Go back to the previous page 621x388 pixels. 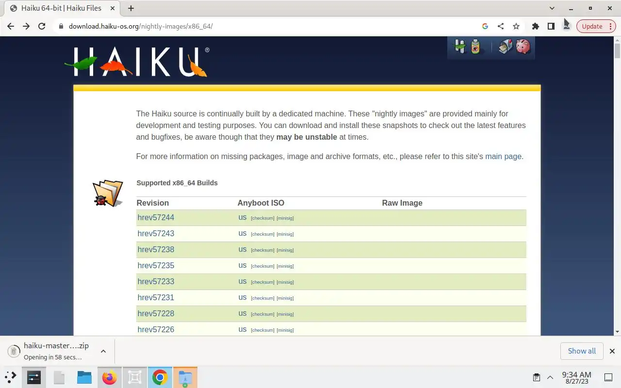pyautogui.click(x=11, y=26)
